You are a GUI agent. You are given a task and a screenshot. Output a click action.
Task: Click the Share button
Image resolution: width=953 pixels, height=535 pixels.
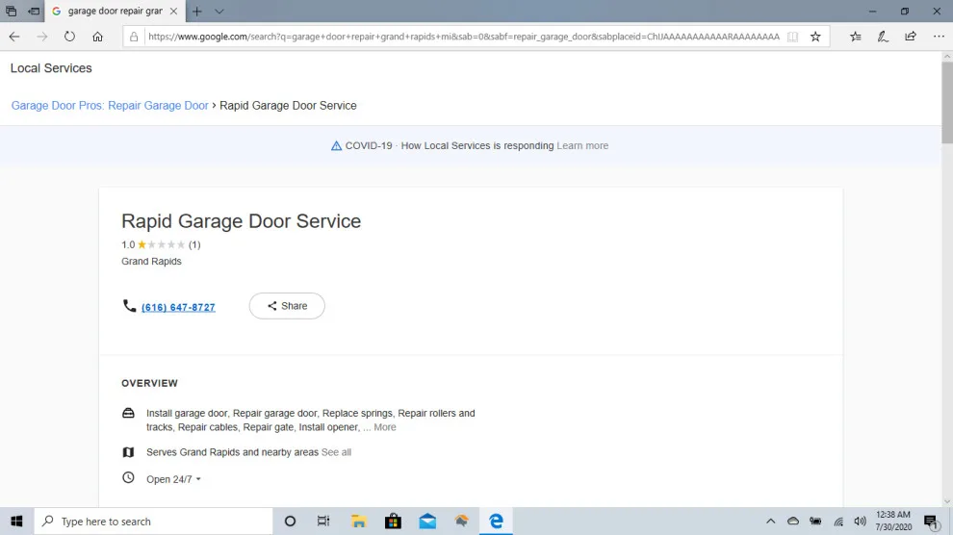[x=287, y=306]
